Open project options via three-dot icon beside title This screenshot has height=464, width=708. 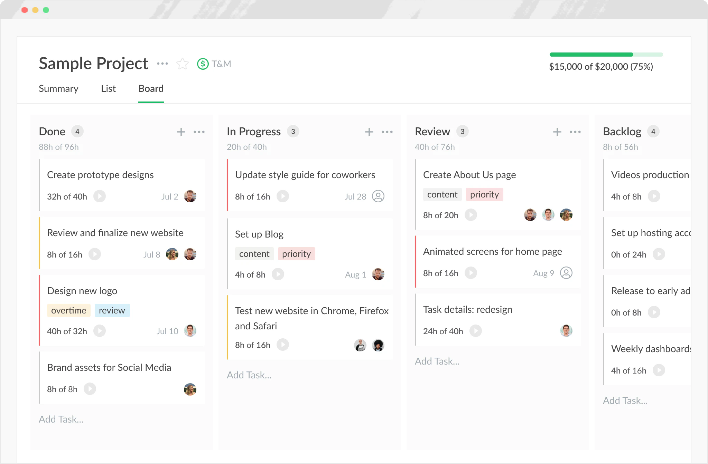click(162, 64)
